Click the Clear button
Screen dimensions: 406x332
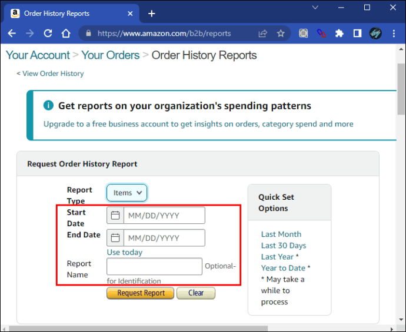tap(196, 293)
